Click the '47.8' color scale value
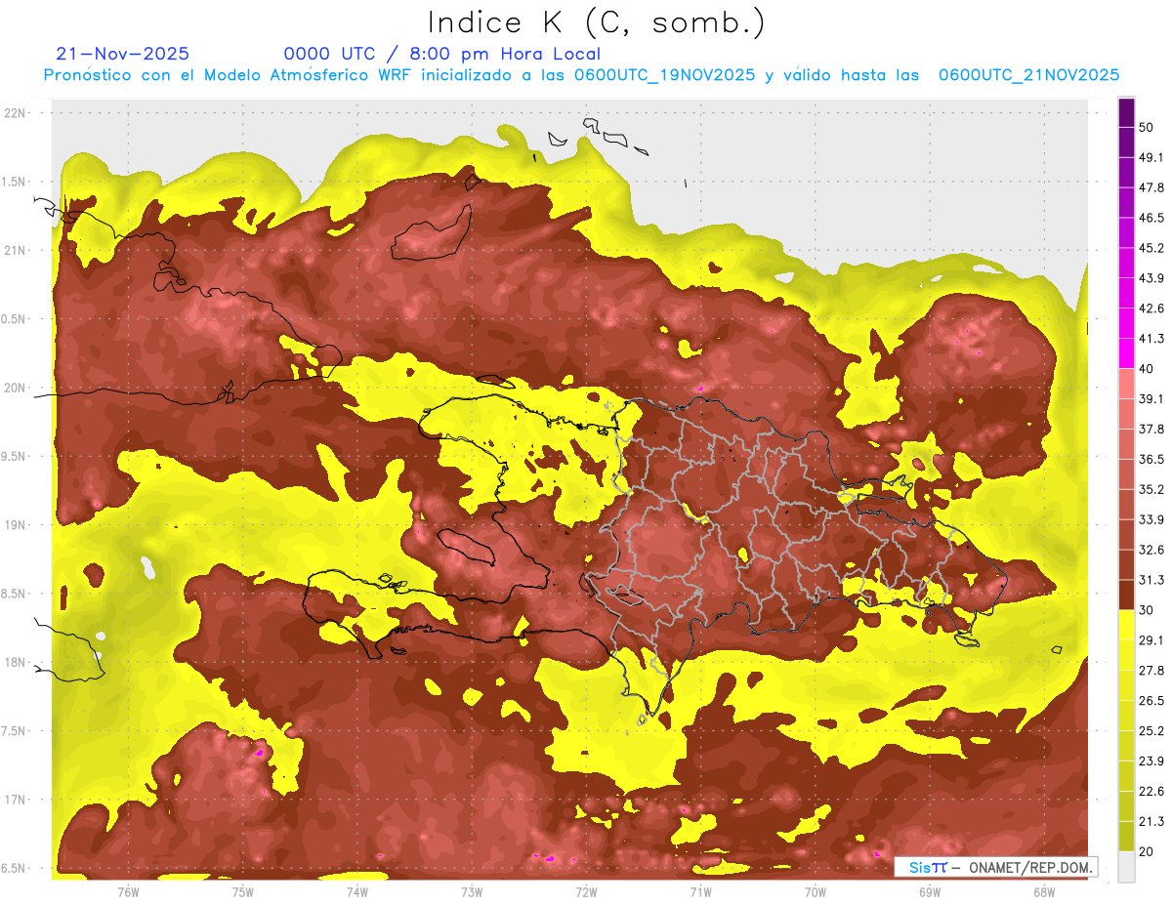Screen dimensions: 1172x905 [1151, 187]
